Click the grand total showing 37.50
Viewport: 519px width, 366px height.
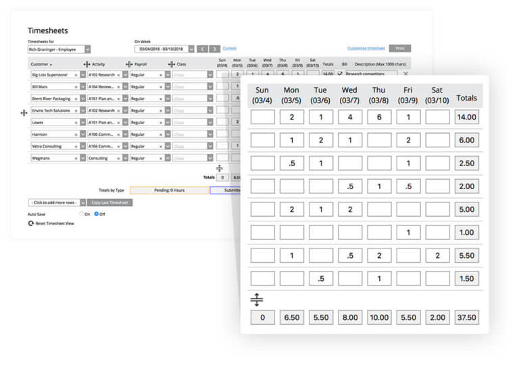pos(467,317)
